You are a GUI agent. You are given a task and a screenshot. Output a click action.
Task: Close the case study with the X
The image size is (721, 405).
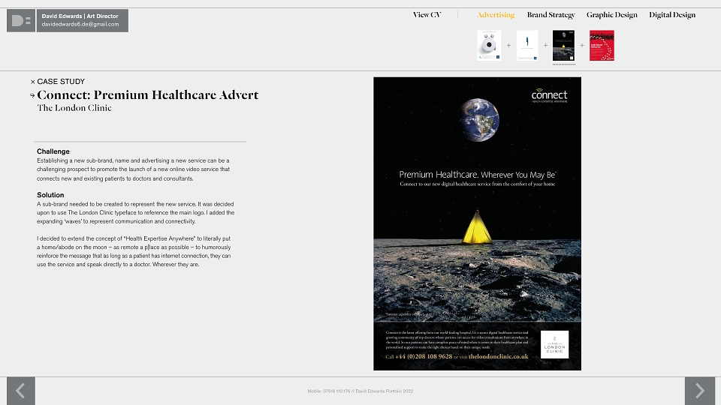coord(32,82)
